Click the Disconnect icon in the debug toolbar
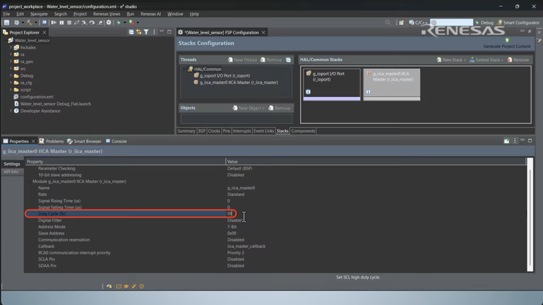543x305 pixels. [x=77, y=22]
